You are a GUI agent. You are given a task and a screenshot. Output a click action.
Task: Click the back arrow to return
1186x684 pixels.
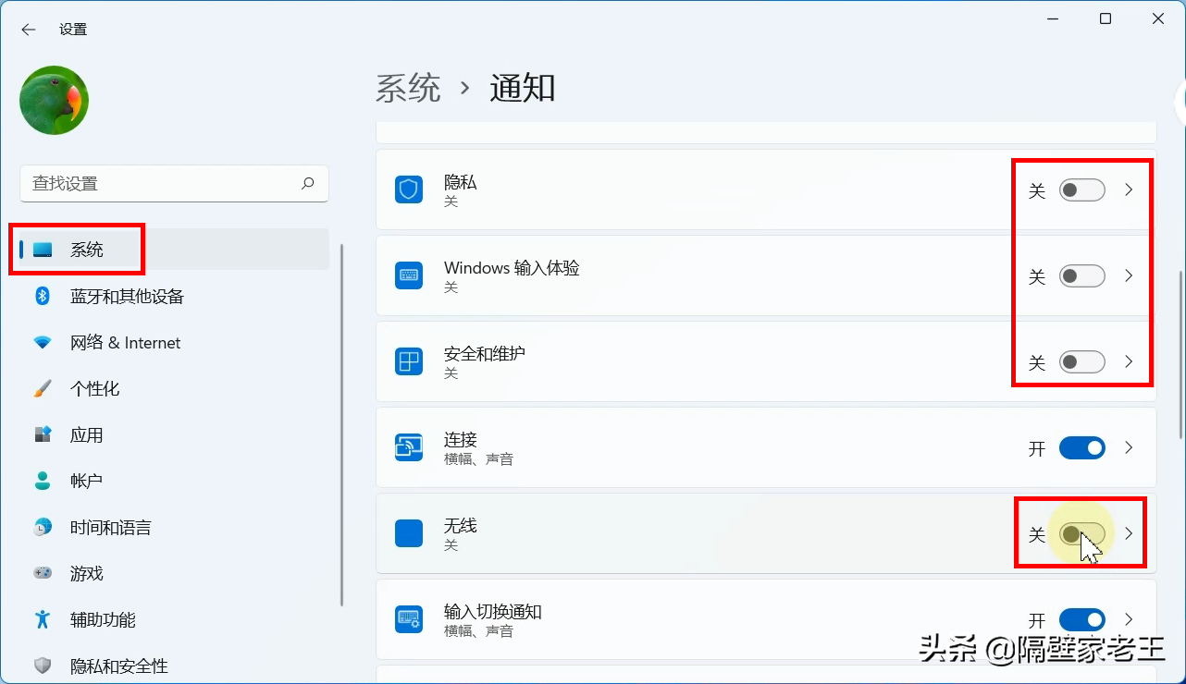coord(27,29)
